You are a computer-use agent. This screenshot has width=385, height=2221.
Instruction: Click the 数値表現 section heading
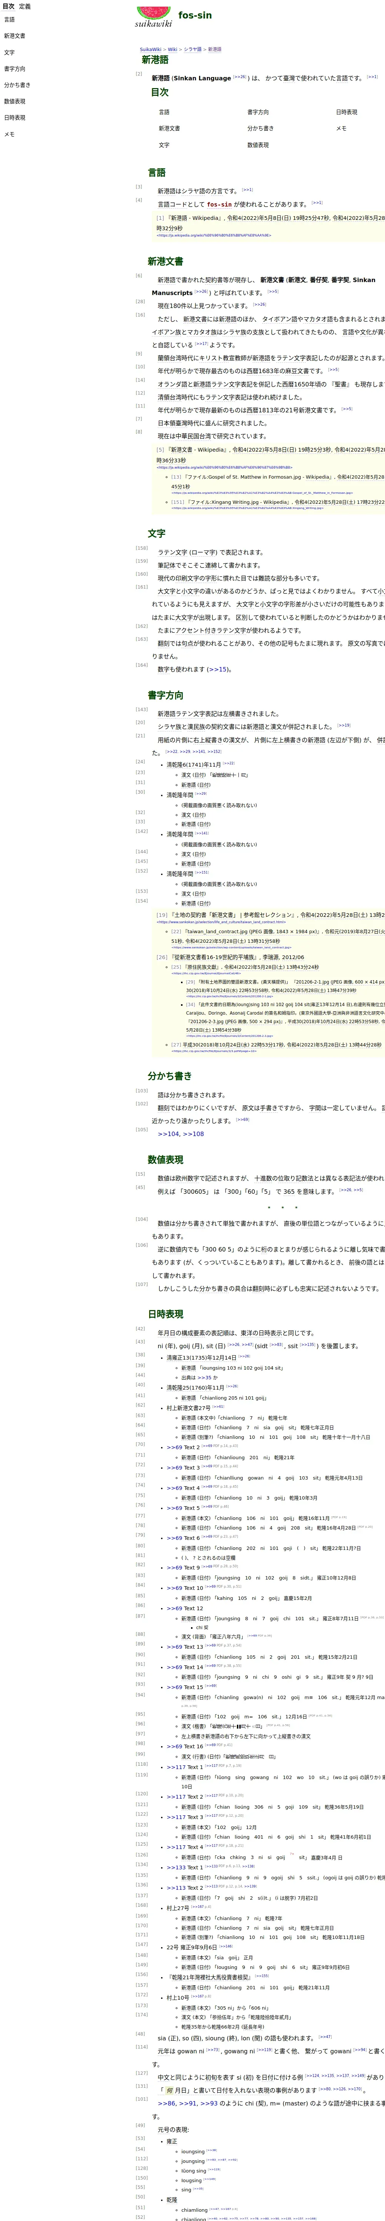165,1160
